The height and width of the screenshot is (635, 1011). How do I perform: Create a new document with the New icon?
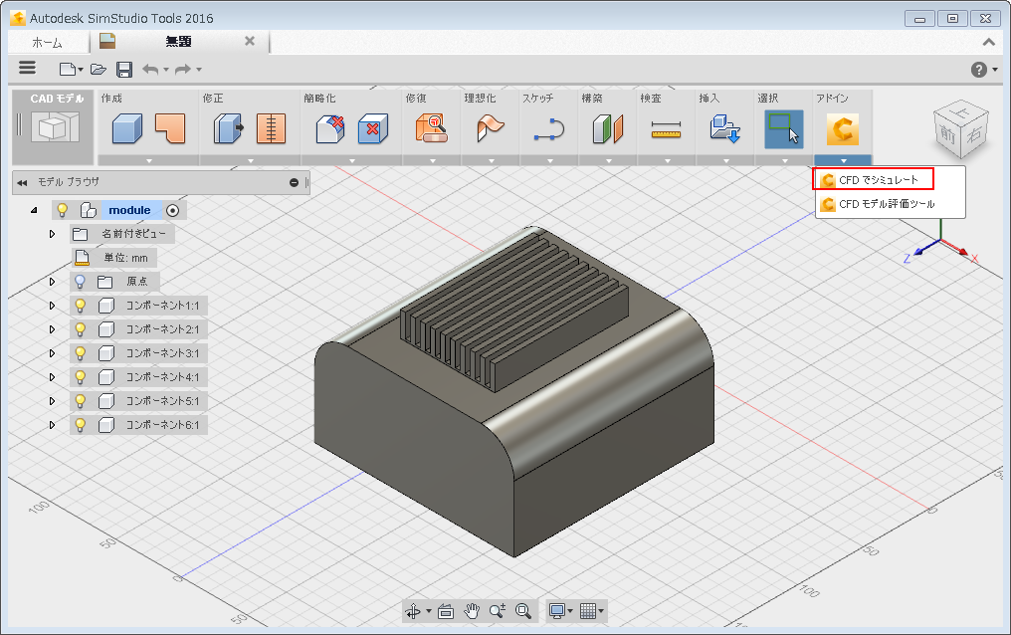pyautogui.click(x=68, y=69)
